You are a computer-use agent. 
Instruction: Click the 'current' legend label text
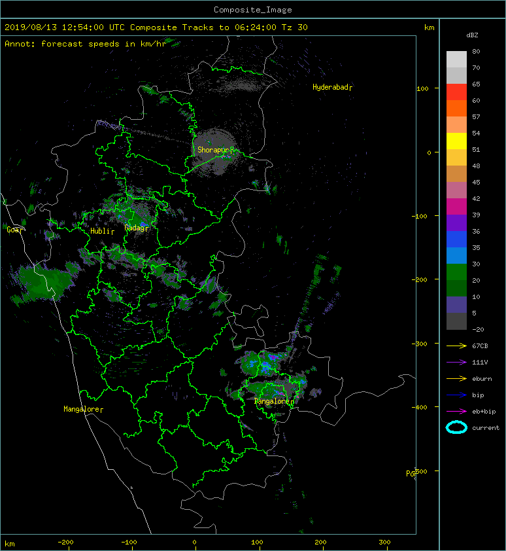[486, 428]
